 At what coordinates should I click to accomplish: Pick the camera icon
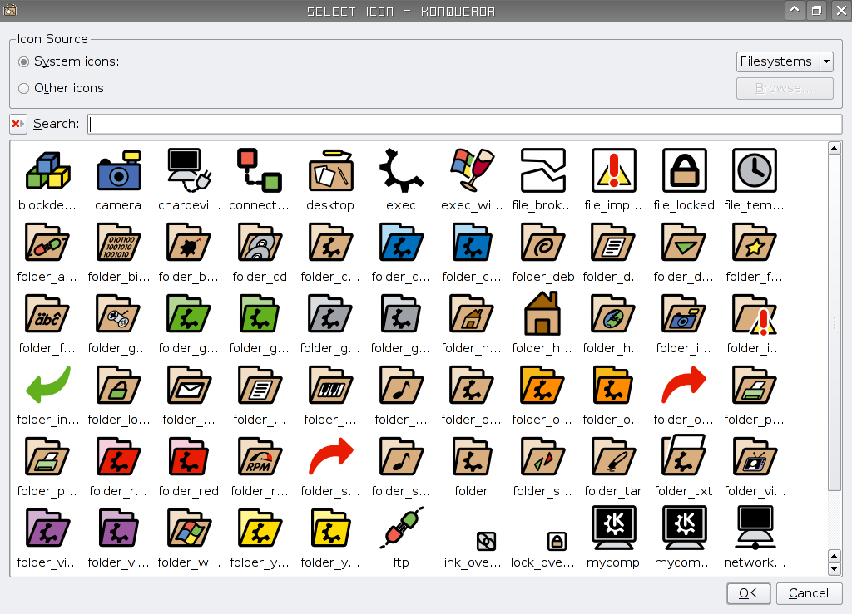[x=118, y=170]
